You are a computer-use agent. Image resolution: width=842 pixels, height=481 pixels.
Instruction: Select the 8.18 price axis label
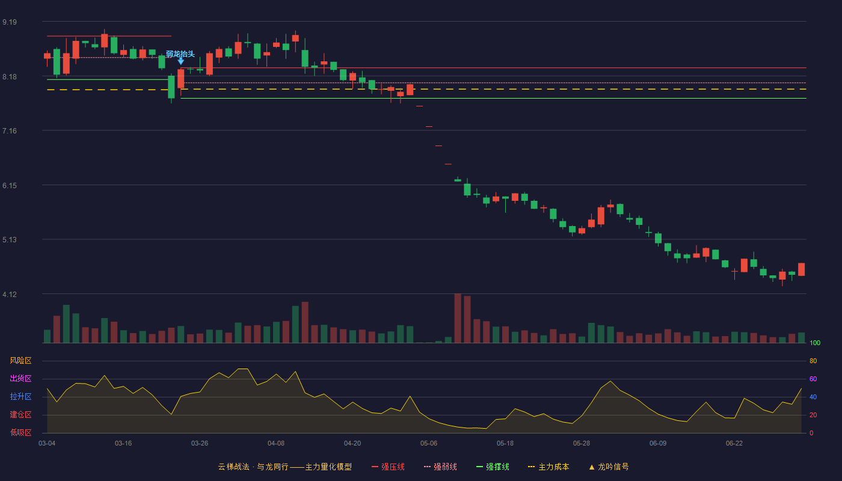coord(10,77)
